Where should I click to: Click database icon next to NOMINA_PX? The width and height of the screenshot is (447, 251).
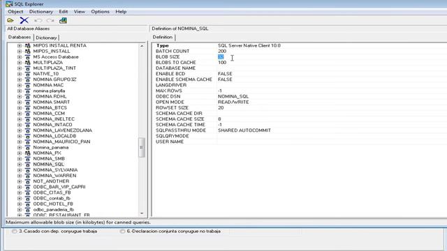(27, 153)
